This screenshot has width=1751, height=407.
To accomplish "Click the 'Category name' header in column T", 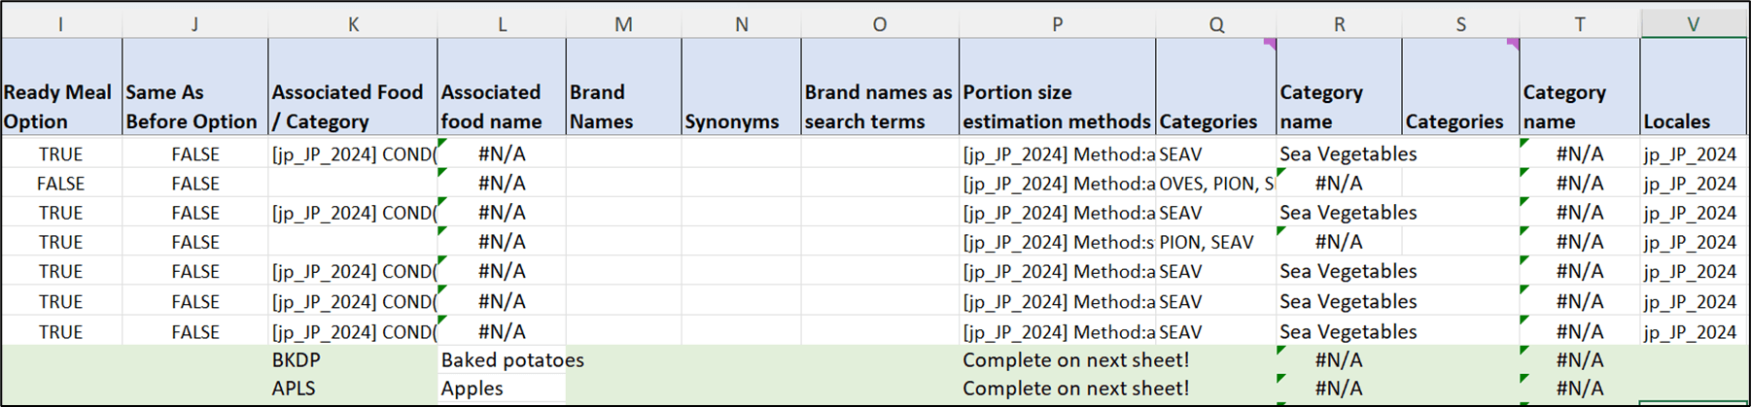I will tap(1579, 87).
